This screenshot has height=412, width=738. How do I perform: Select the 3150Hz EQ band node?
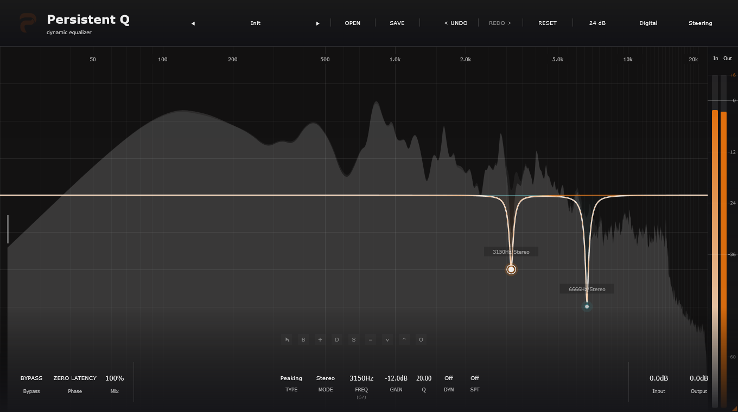coord(511,269)
